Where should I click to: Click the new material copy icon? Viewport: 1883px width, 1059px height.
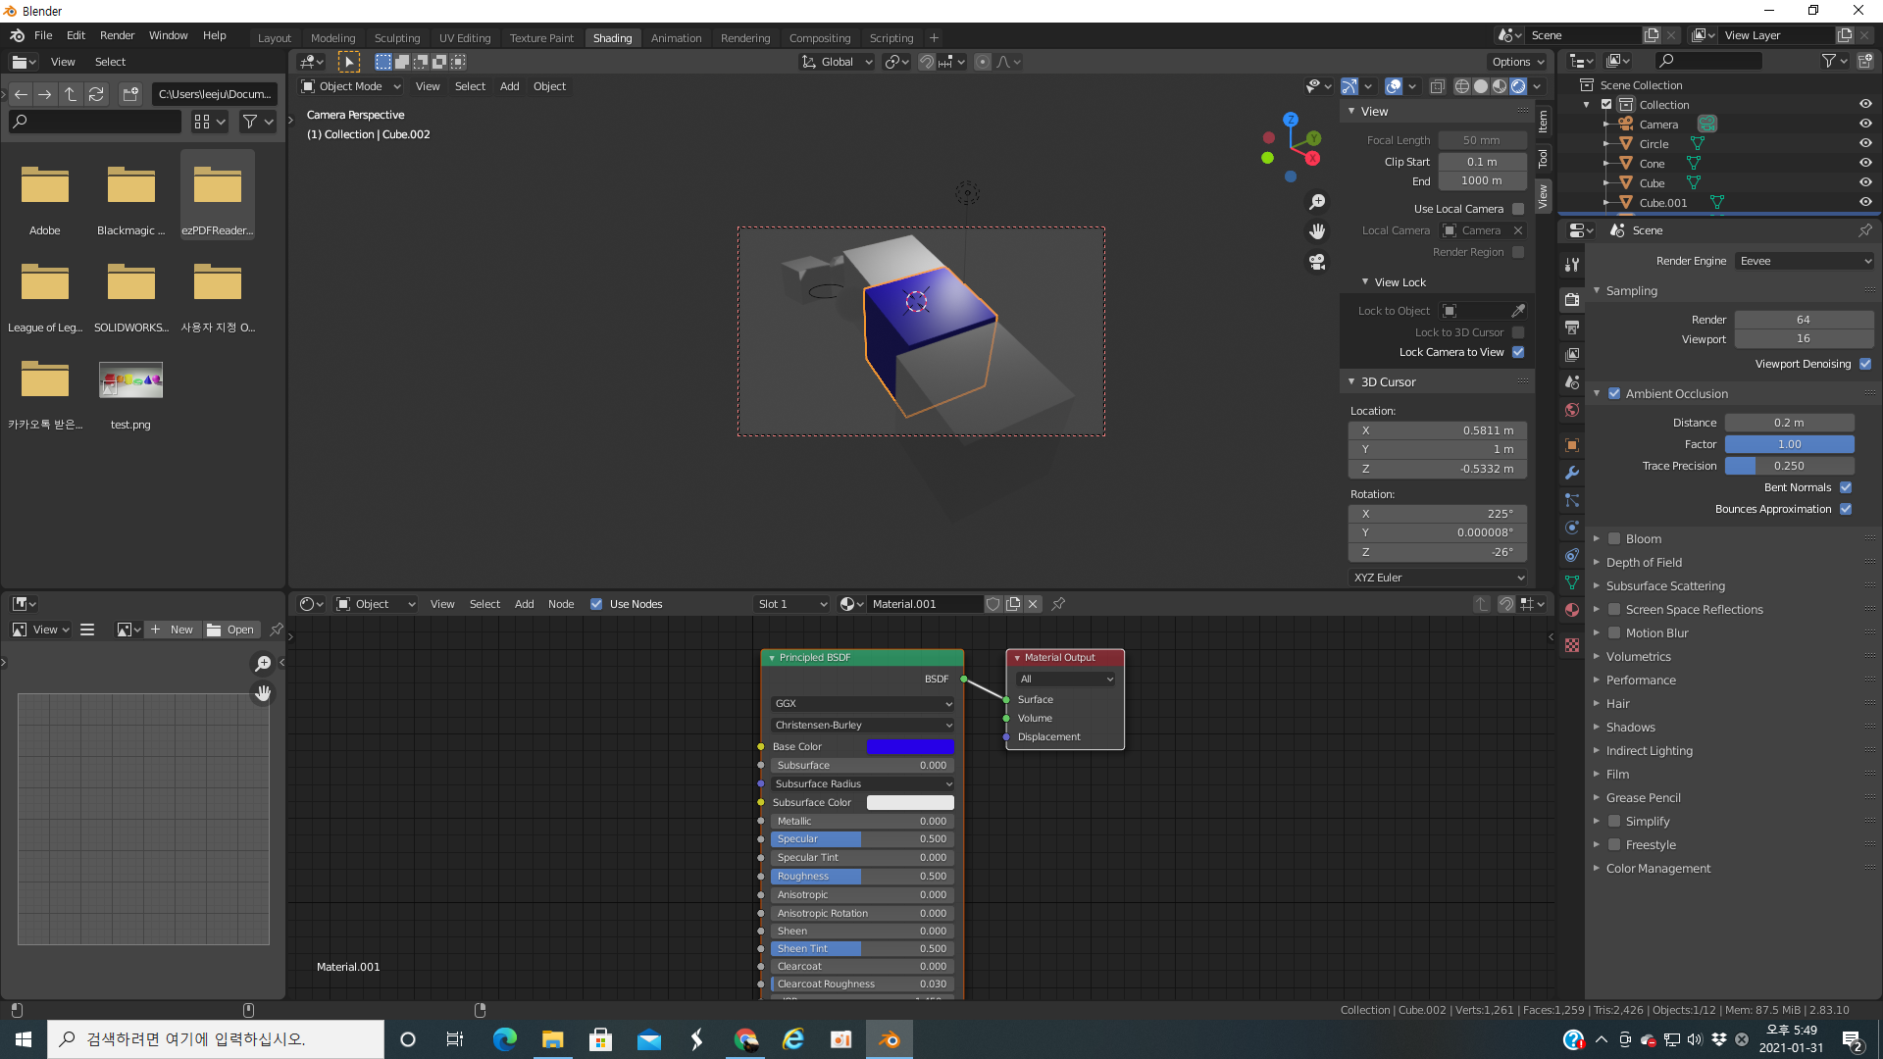(x=1013, y=604)
